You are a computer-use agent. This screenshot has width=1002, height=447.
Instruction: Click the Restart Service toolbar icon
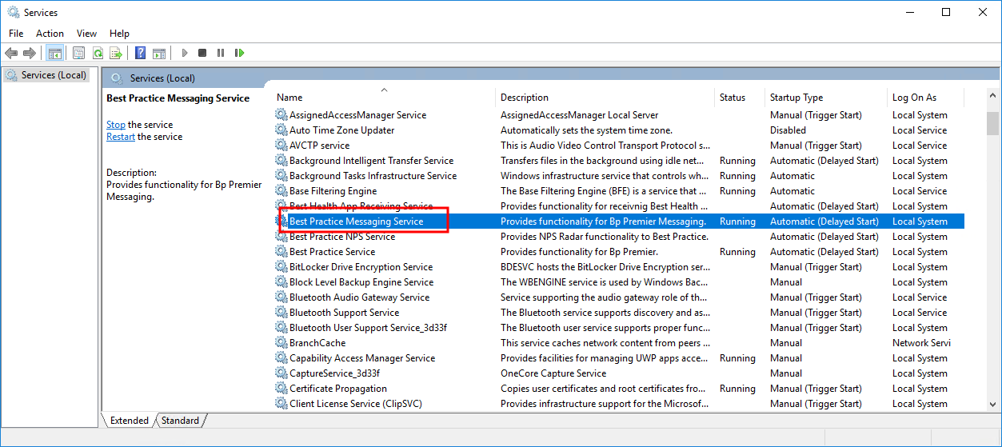tap(239, 54)
